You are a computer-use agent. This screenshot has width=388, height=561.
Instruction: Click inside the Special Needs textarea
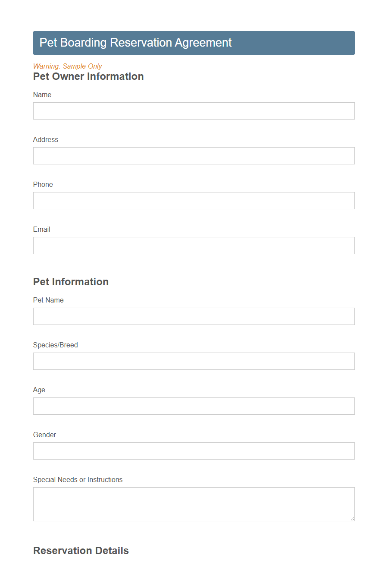(x=194, y=503)
